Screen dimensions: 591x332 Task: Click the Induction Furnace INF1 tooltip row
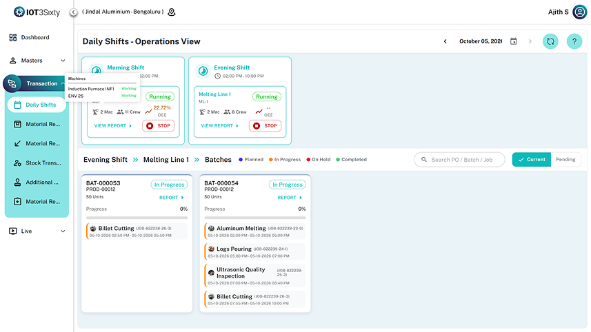102,89
